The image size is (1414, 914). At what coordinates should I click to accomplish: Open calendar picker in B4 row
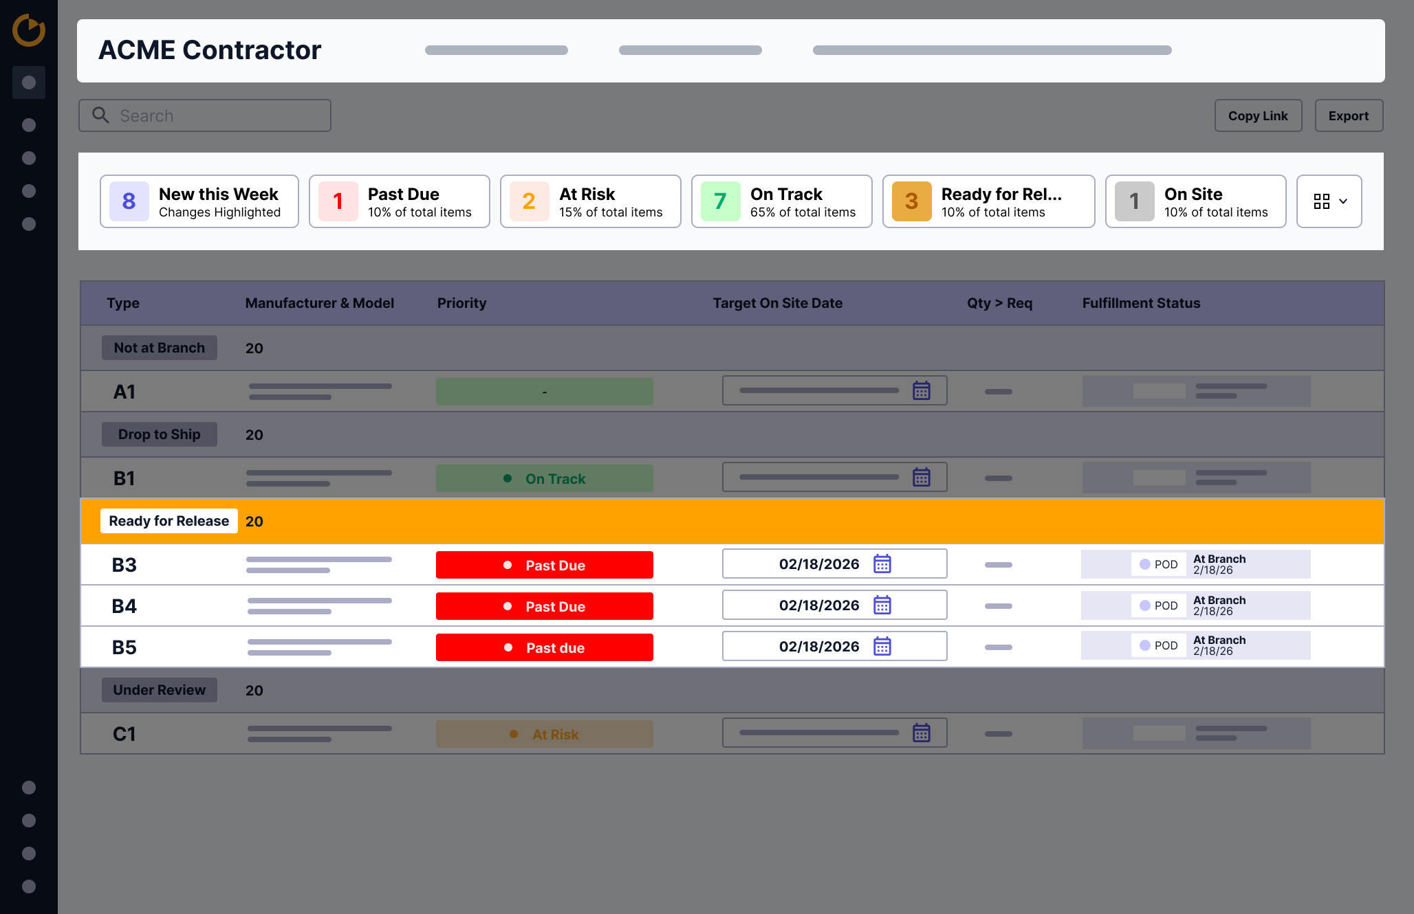coord(882,605)
